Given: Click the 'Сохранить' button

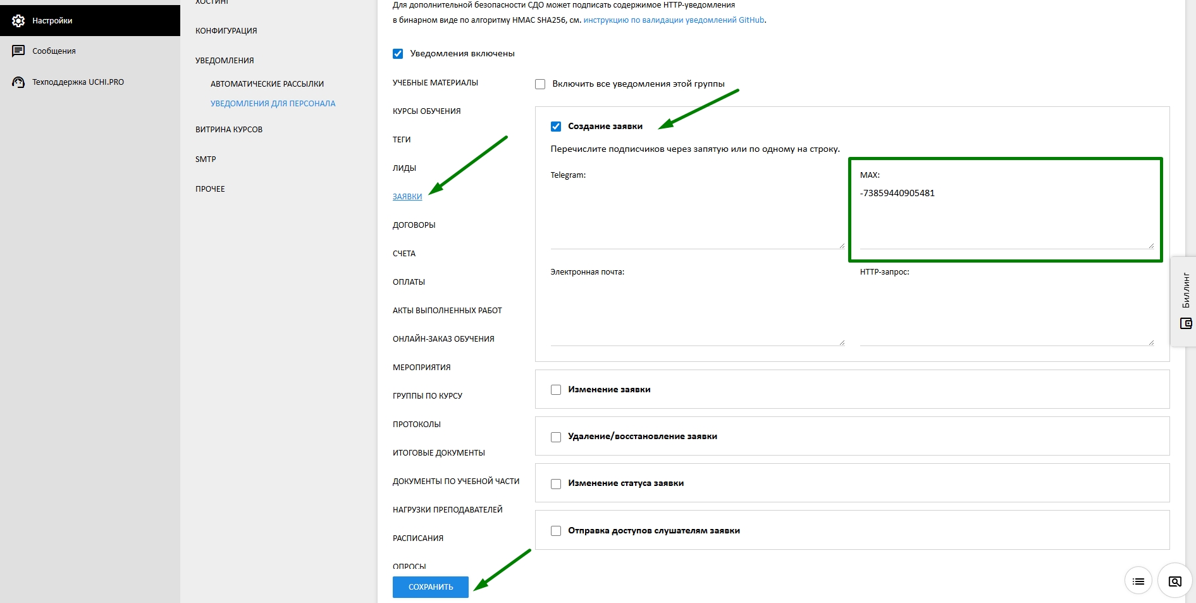Looking at the screenshot, I should click(x=430, y=587).
